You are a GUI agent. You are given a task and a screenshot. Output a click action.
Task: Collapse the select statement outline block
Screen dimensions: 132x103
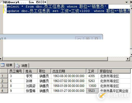[4, 7]
